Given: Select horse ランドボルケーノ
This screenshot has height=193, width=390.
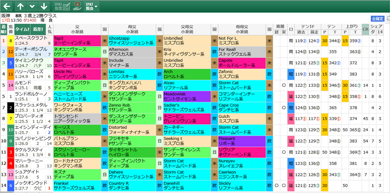Looking at the screenshot, I should [31, 94].
